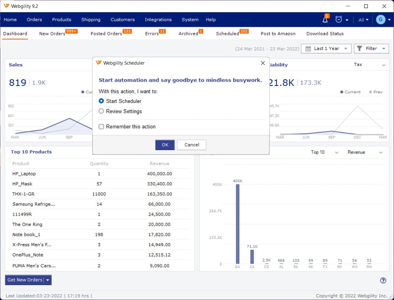This screenshot has width=394, height=300.
Task: Open the Last 1 Year date dropdown
Action: [x=326, y=48]
